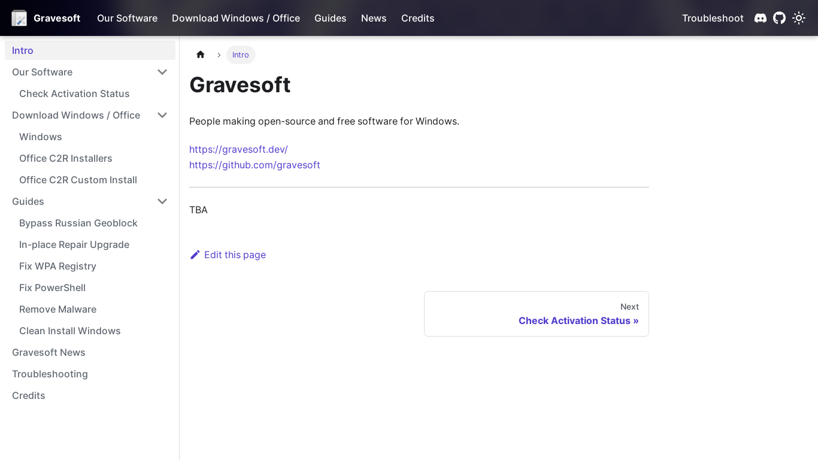Open Troubleshoot in the top navbar
This screenshot has width=818, height=460.
713,18
